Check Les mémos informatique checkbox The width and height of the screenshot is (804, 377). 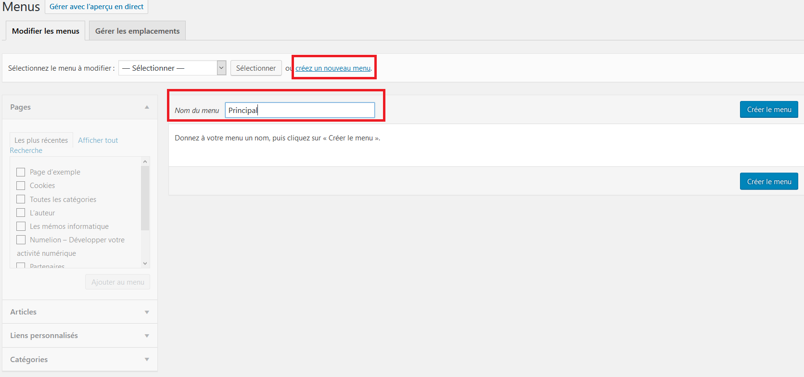coord(21,226)
